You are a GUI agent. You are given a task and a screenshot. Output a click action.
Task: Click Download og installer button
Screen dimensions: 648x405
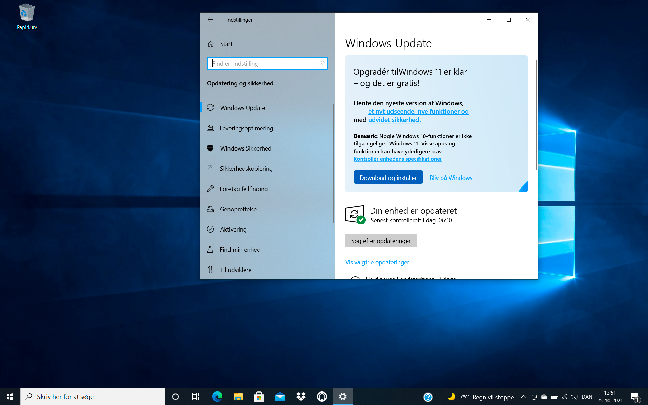388,177
